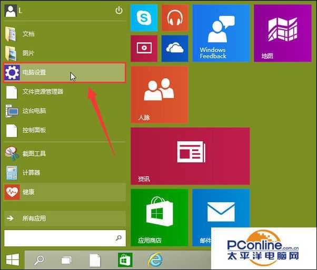Open the Music headphones tile
317x270 pixels.
point(175,18)
